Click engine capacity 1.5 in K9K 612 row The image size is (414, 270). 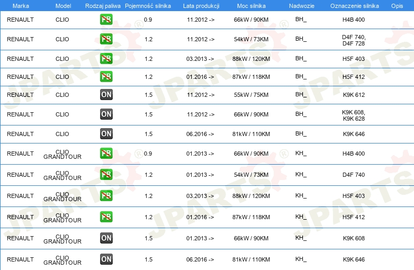pyautogui.click(x=148, y=95)
